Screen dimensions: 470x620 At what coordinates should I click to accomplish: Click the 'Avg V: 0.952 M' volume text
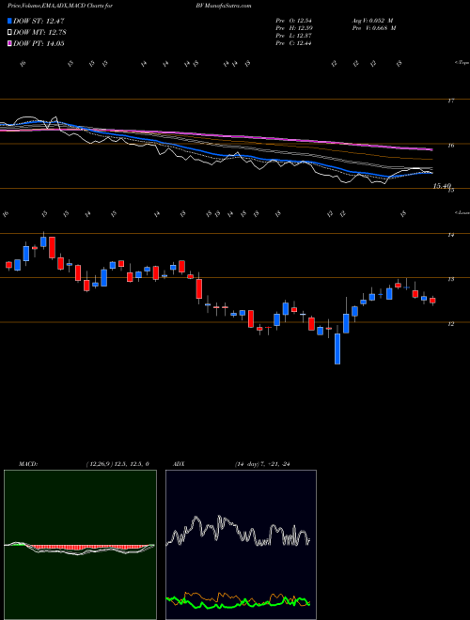coord(372,21)
